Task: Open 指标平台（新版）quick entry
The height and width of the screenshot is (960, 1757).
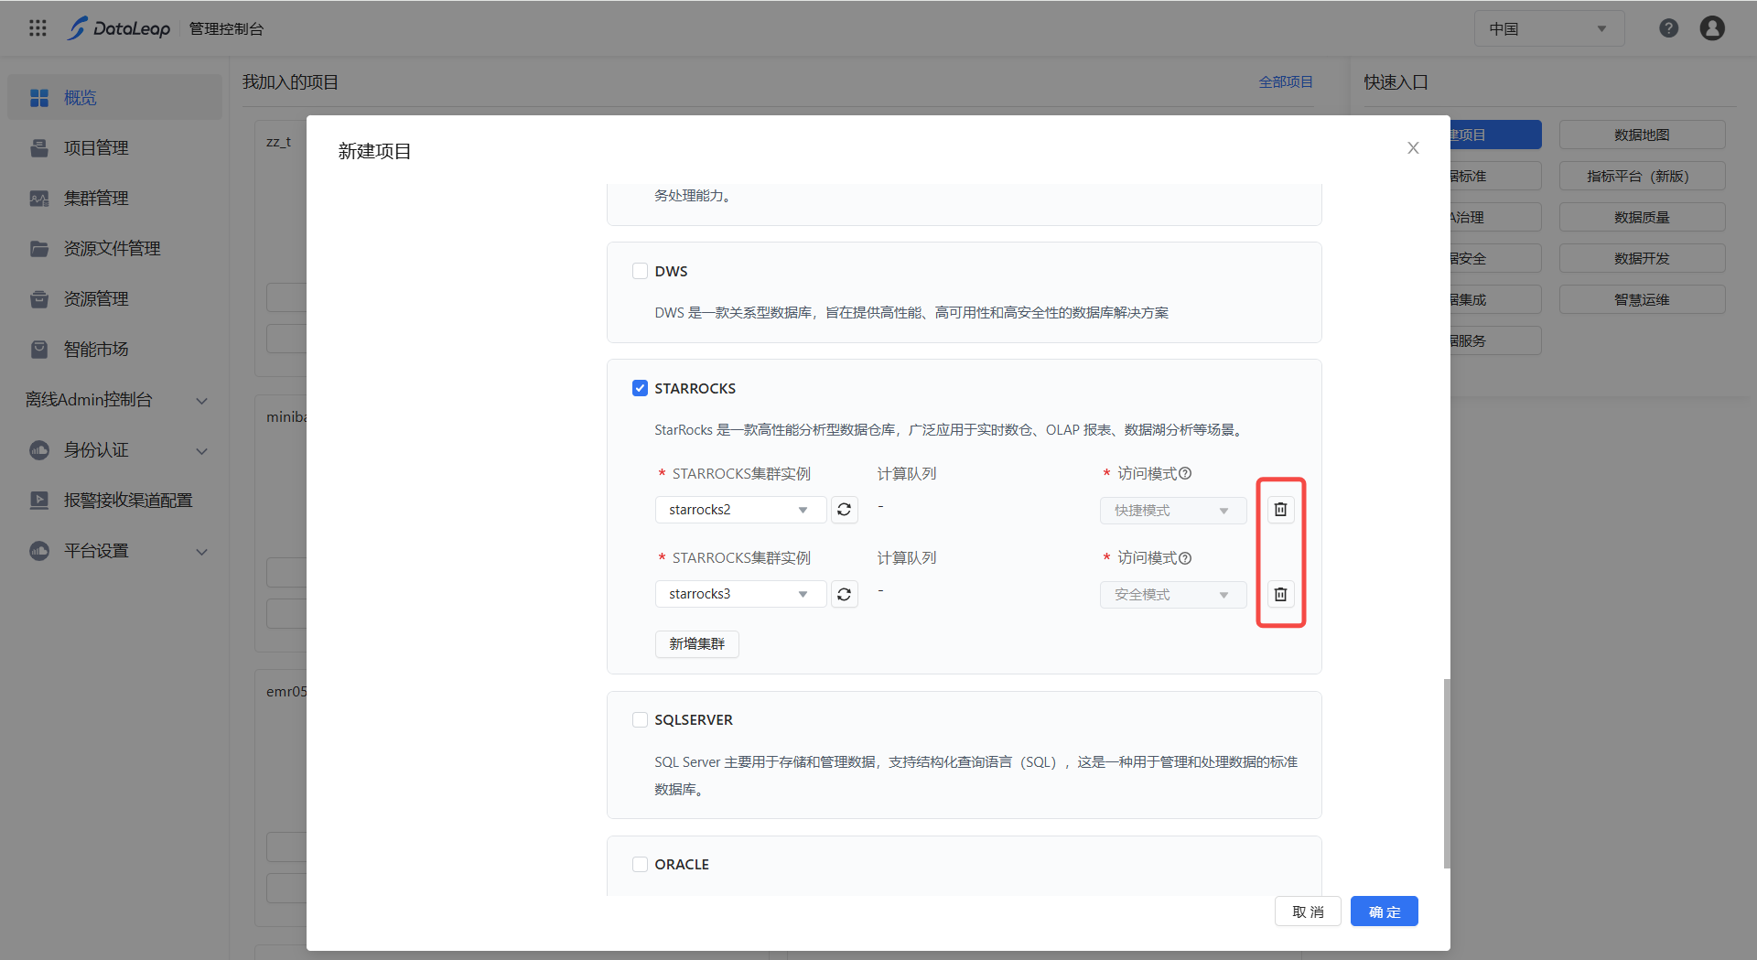Action: pos(1642,176)
